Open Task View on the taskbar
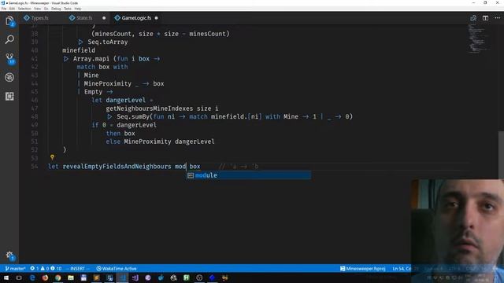This screenshot has width=504, height=283. [19, 277]
